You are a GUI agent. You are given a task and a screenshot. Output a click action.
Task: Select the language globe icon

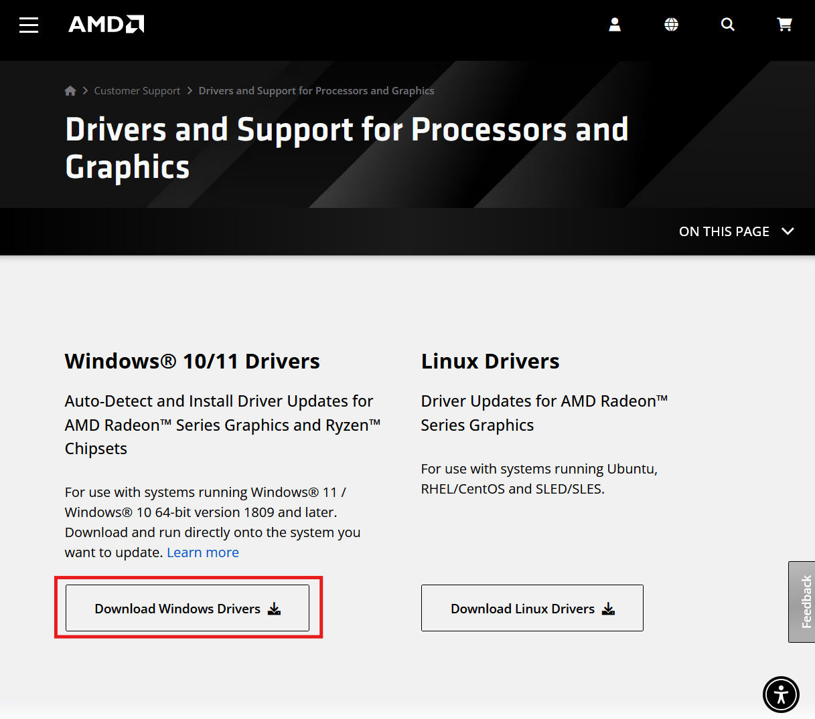(x=671, y=24)
